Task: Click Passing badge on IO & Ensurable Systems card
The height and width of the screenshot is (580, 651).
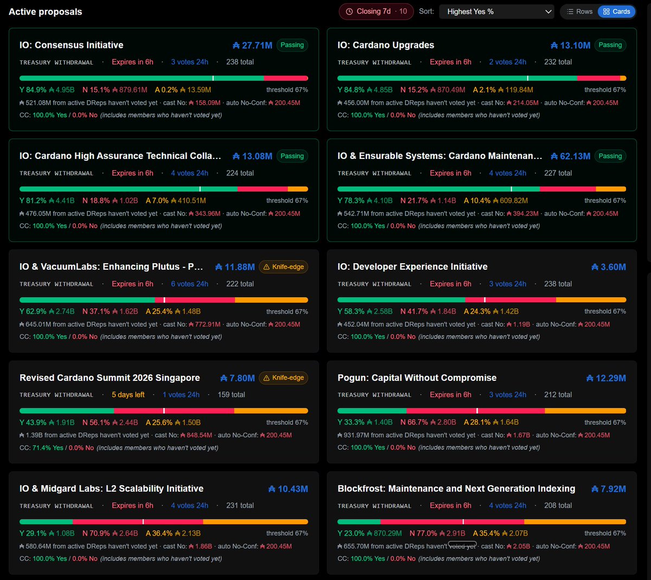Action: 610,156
